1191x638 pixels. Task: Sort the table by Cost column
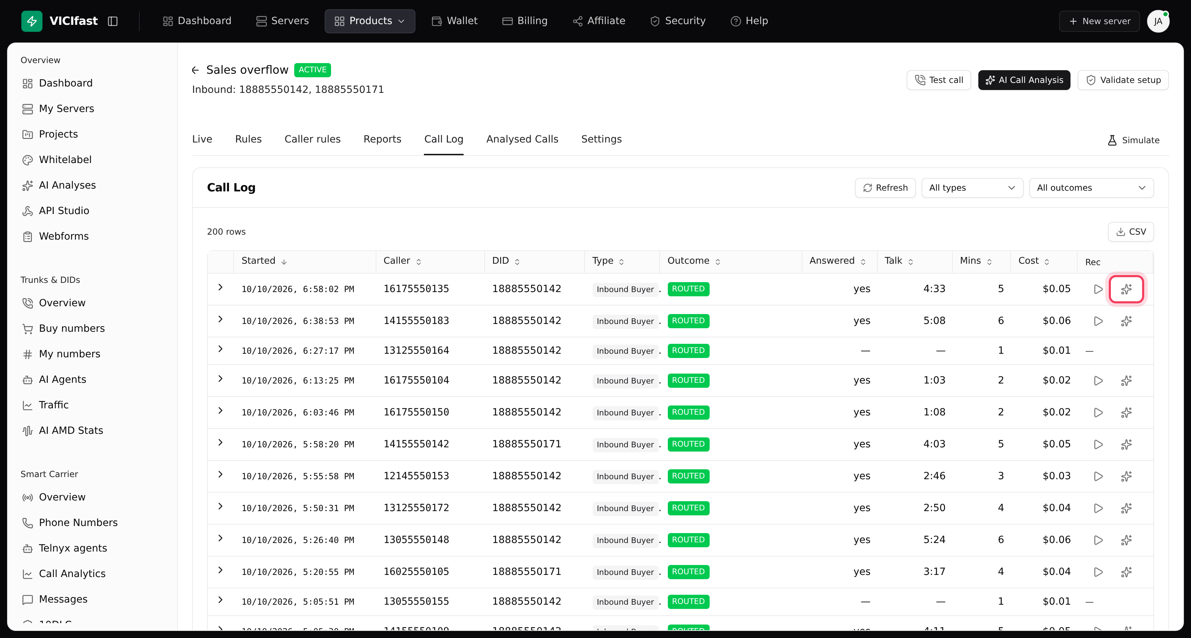(x=1034, y=261)
